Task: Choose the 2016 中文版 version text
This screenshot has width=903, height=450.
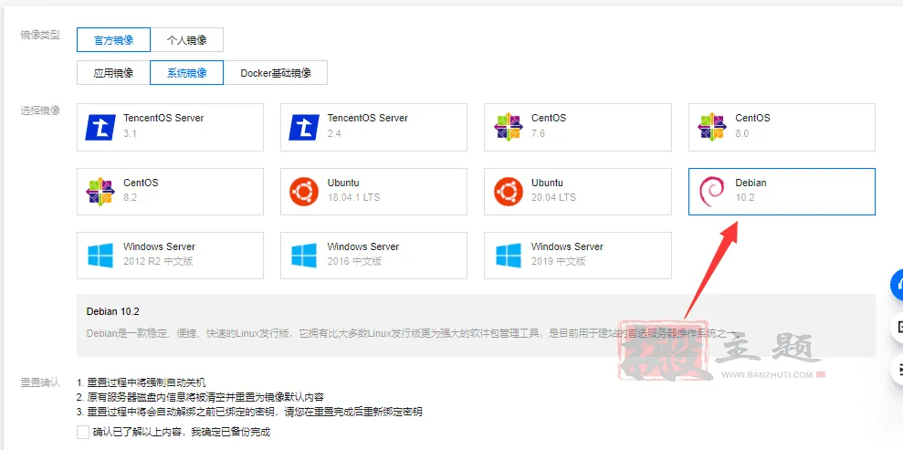Action: pyautogui.click(x=354, y=261)
